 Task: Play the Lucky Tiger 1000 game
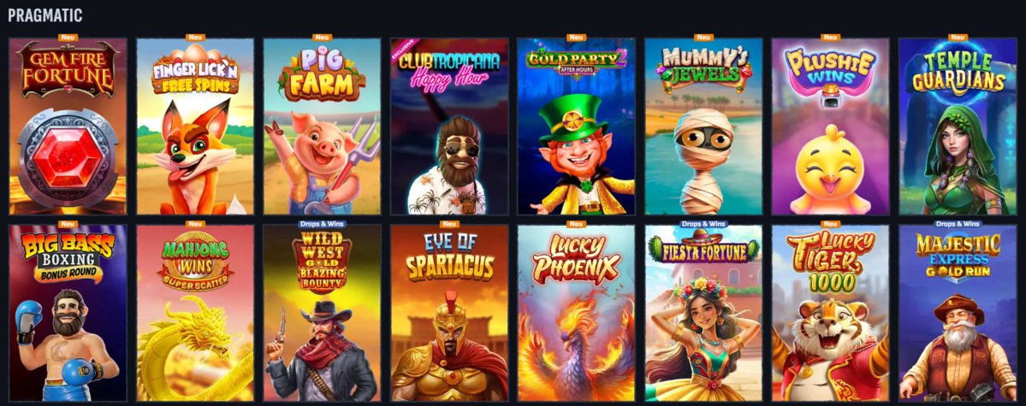[830, 313]
